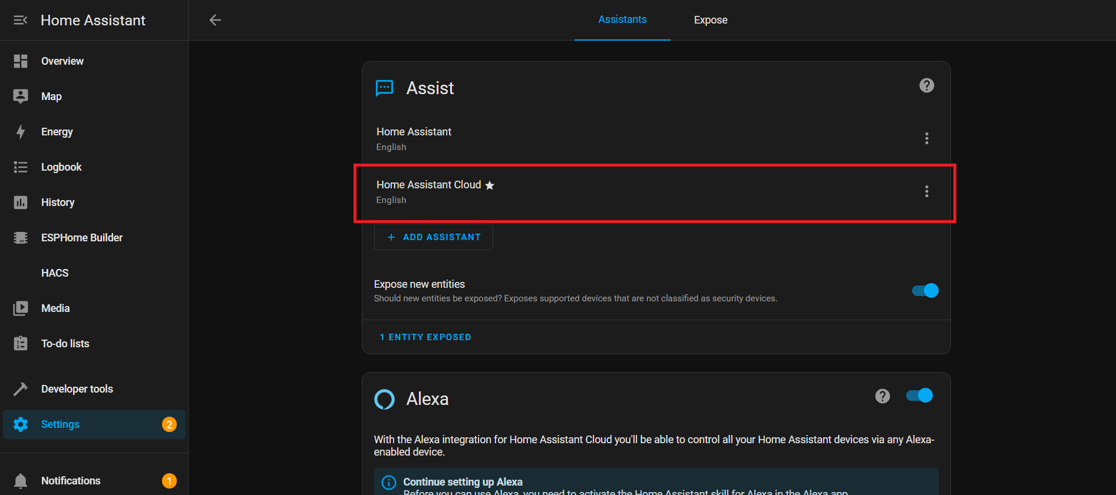Collapse the sidebar with the menu icon

coord(21,20)
